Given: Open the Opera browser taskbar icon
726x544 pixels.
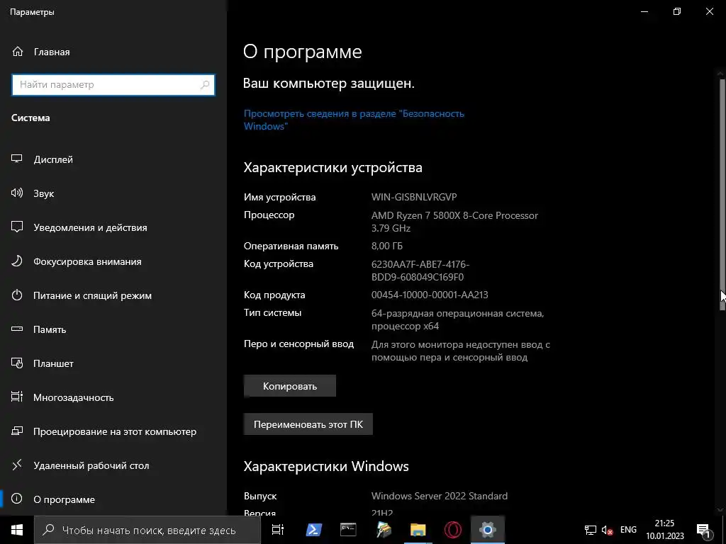Looking at the screenshot, I should (452, 530).
